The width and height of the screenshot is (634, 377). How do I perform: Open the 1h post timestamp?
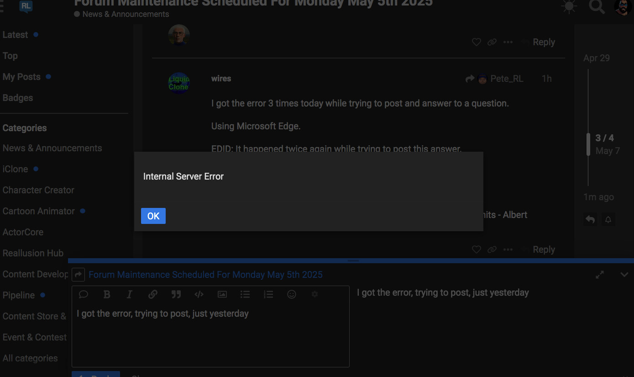546,79
